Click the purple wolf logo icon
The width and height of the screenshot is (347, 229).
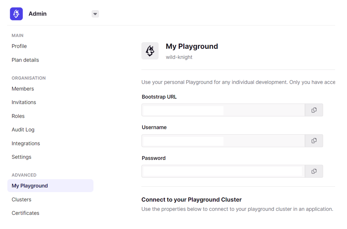click(x=16, y=14)
